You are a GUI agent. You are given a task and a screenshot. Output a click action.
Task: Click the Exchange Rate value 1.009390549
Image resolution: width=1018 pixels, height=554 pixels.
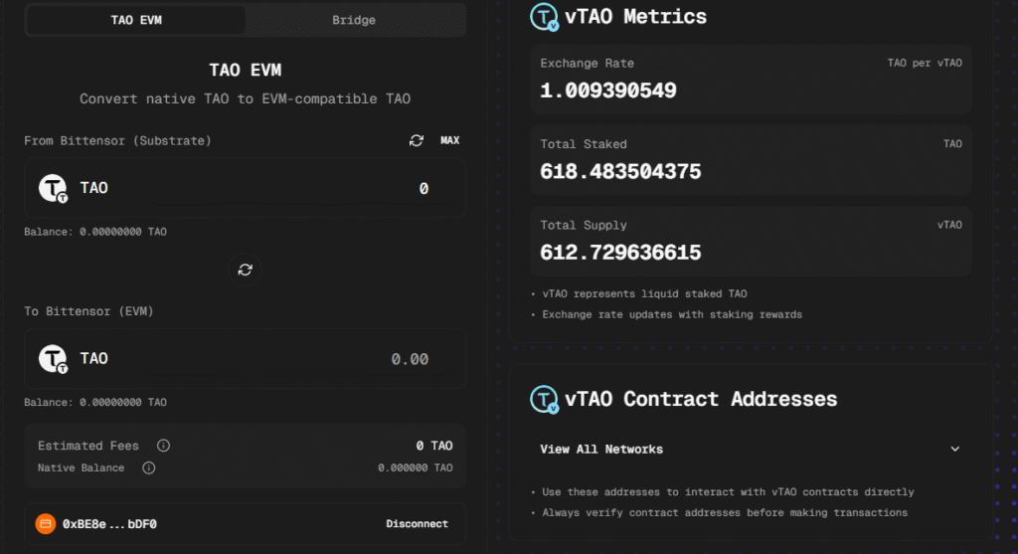[x=608, y=91]
